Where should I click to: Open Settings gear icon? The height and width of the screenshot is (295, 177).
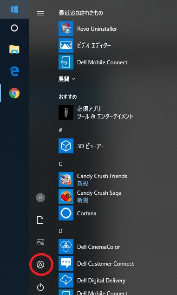click(40, 265)
